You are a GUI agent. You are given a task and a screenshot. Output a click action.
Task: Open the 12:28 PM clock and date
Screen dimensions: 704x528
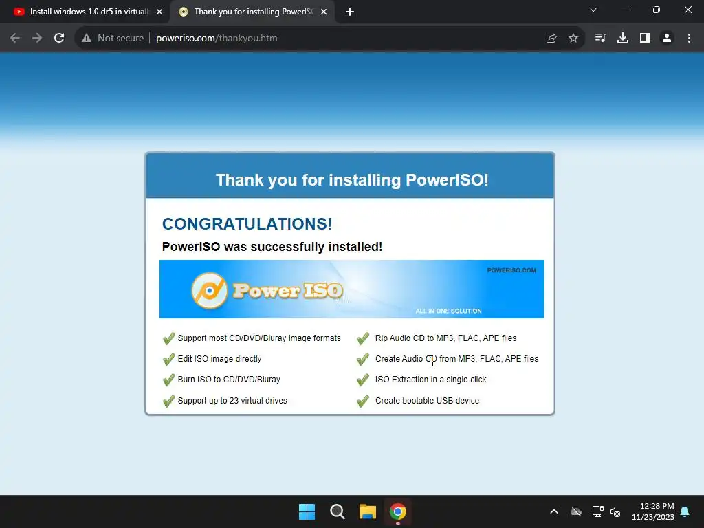click(653, 511)
